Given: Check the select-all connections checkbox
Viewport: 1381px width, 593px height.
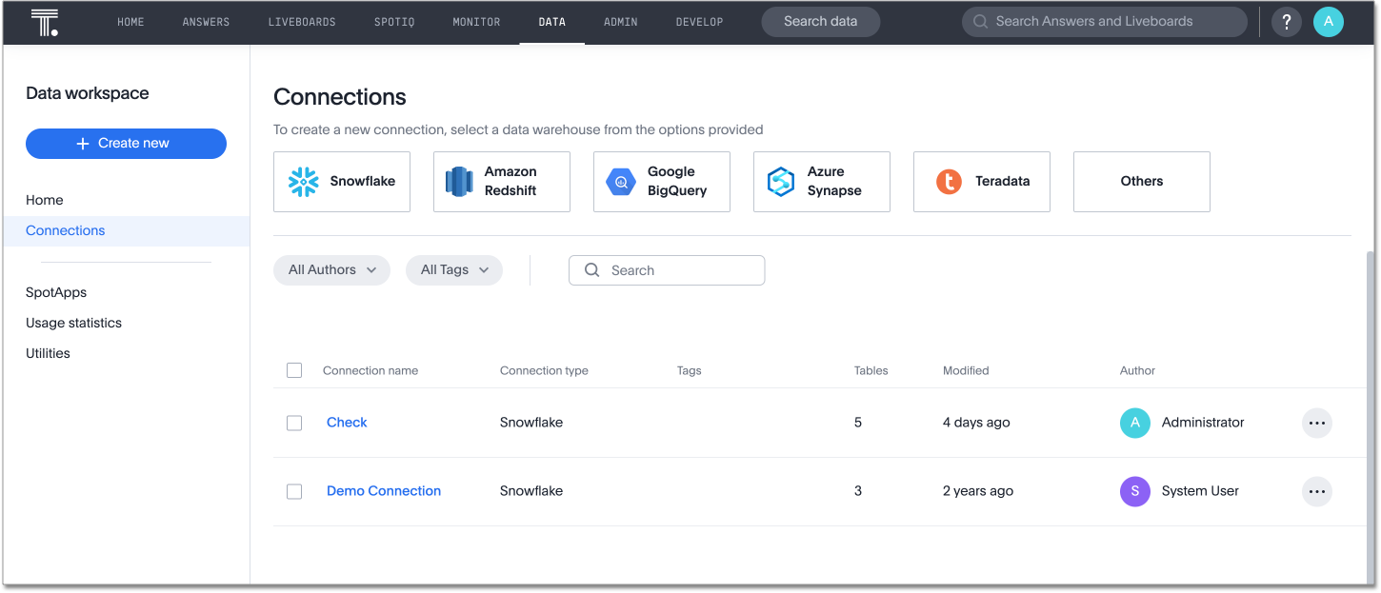Looking at the screenshot, I should [x=294, y=370].
